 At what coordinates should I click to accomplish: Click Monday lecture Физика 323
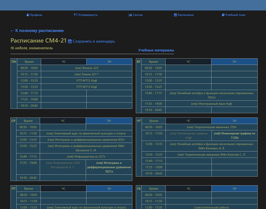(86, 68)
